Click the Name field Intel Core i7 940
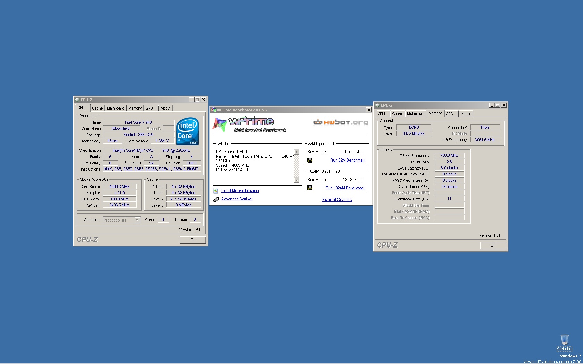The image size is (583, 364). [x=138, y=122]
